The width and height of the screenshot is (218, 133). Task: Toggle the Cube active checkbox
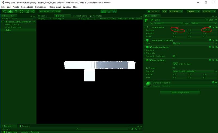click(x=152, y=20)
